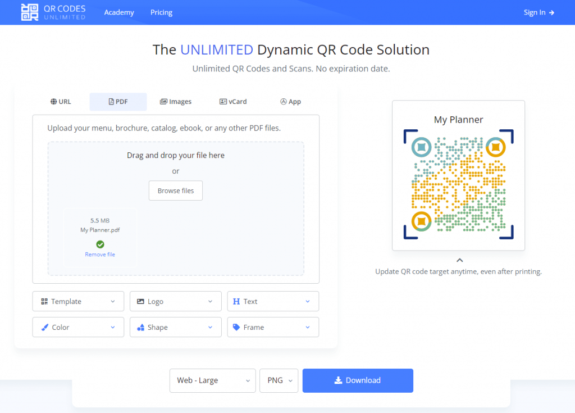Click the picture icon on the Images tab
Screen dimensions: 575x413
[x=163, y=102]
